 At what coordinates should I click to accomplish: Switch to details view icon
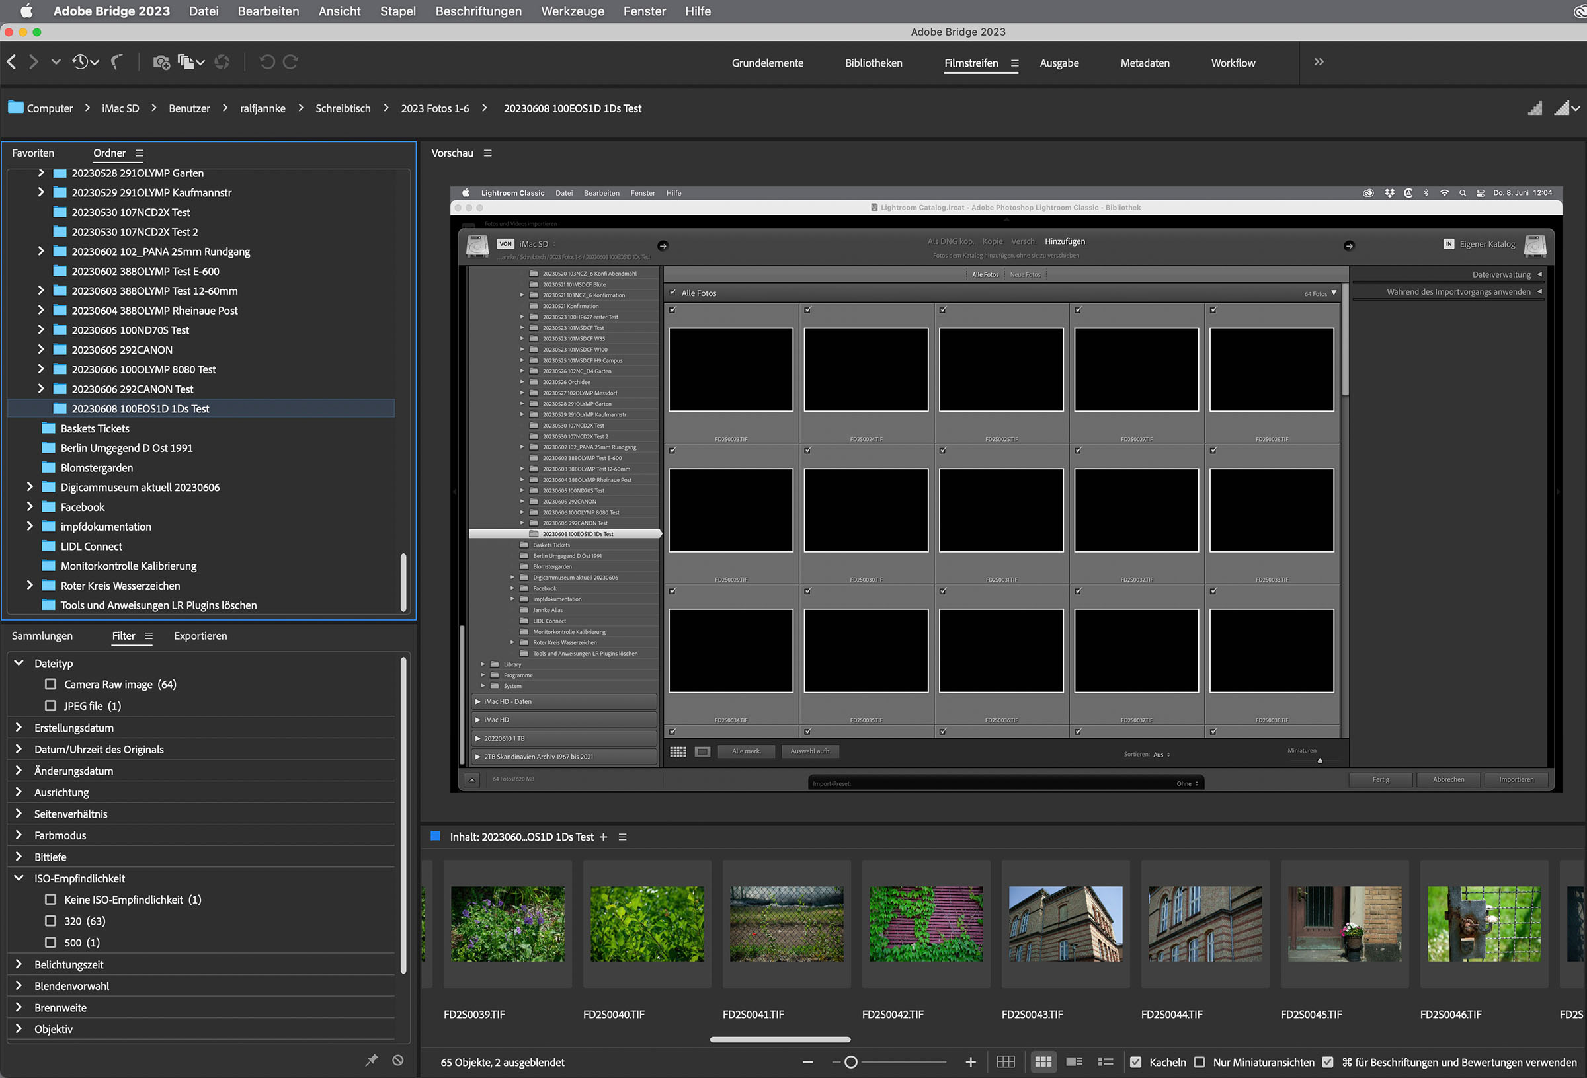[x=1074, y=1062]
